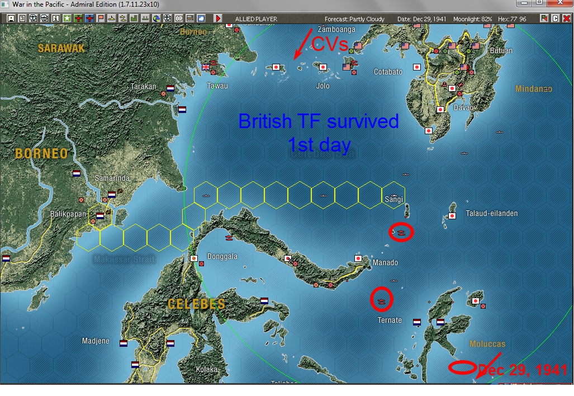This screenshot has width=574, height=396.
Task: Click the Tarakan city label
Action: (x=143, y=86)
